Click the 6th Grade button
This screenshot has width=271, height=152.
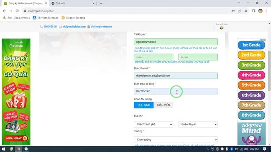[251, 95]
